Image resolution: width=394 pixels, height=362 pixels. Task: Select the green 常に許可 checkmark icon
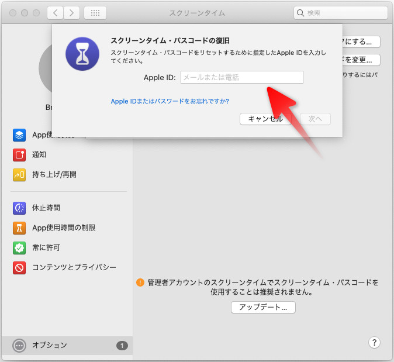click(x=19, y=248)
